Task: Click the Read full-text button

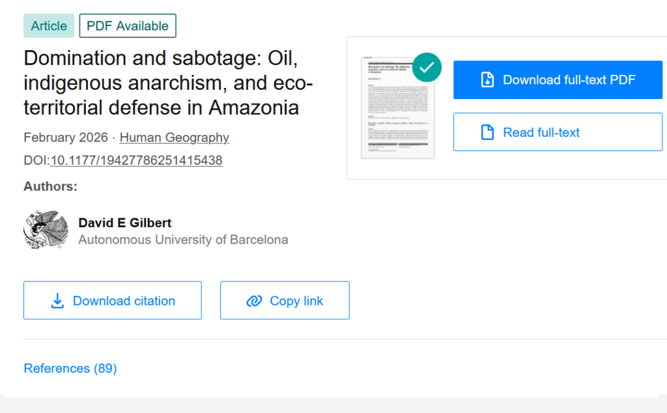Action: [x=558, y=132]
